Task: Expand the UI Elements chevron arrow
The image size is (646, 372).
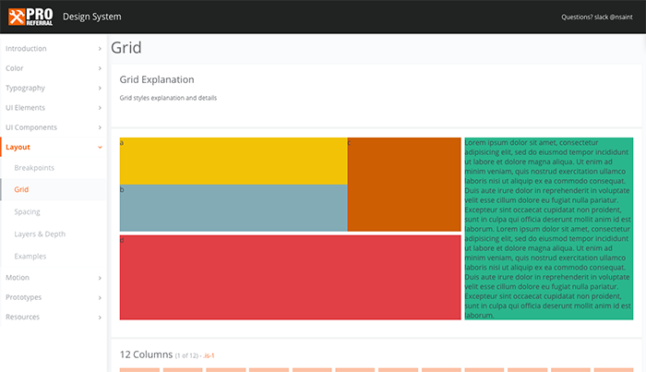Action: tap(100, 108)
